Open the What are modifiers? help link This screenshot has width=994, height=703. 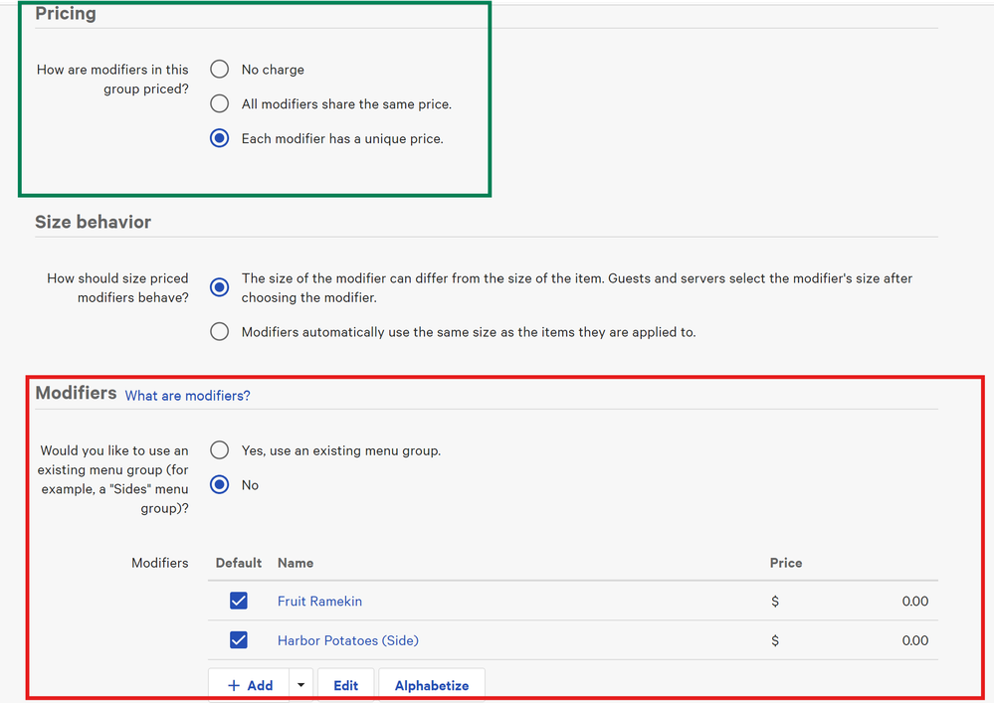(x=187, y=396)
